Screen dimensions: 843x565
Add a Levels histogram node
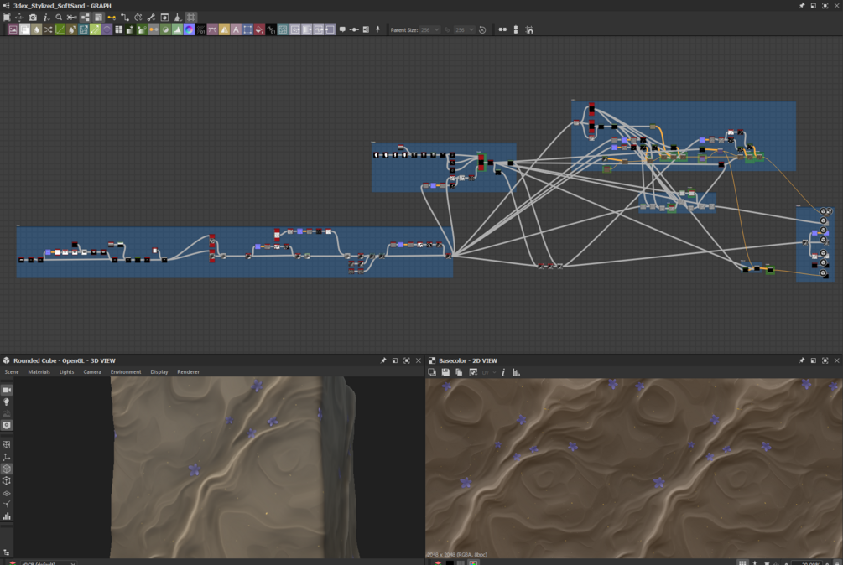point(178,29)
